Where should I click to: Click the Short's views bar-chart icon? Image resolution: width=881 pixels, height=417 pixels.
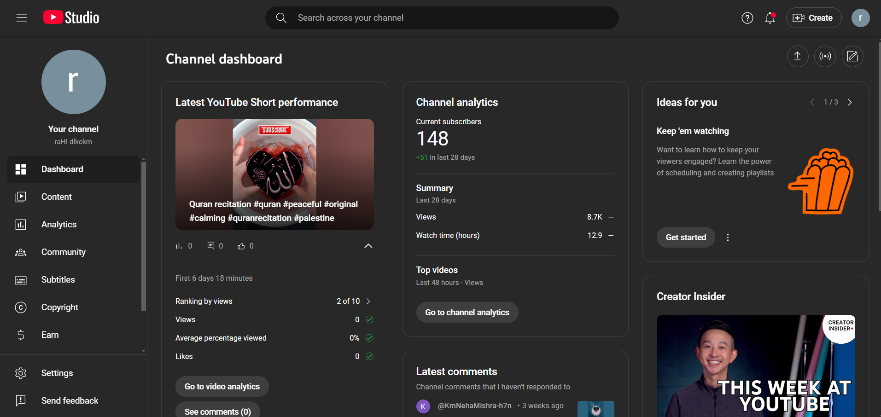[179, 246]
